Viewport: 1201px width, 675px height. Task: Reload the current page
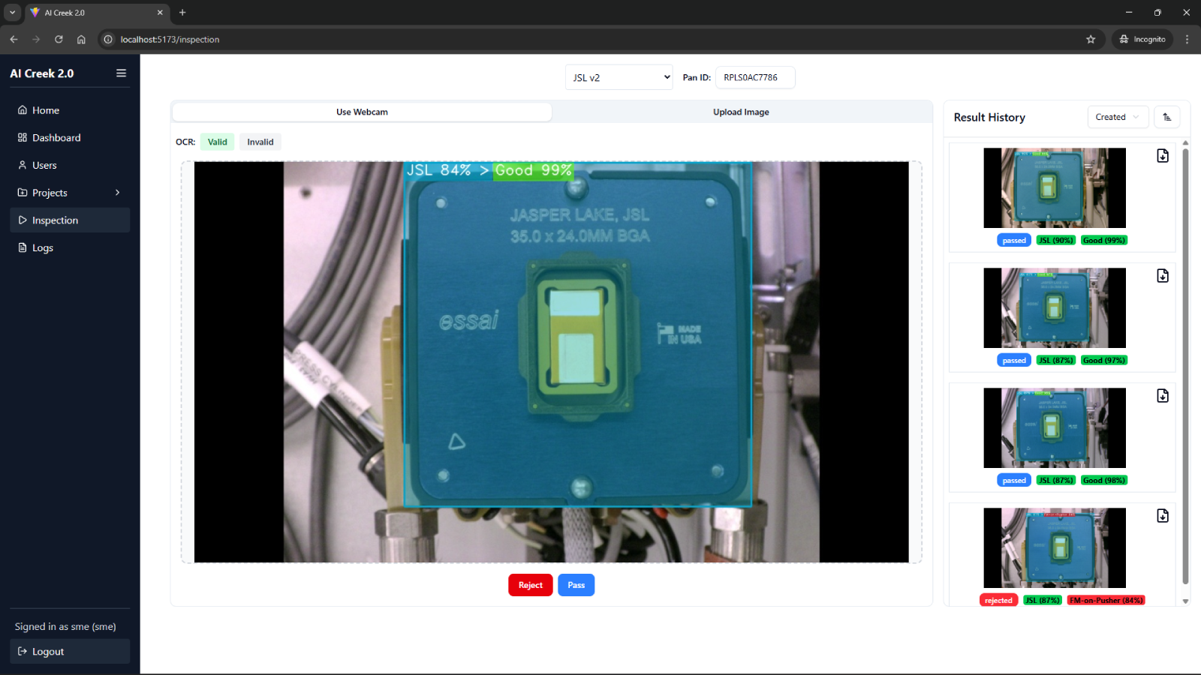coord(59,39)
